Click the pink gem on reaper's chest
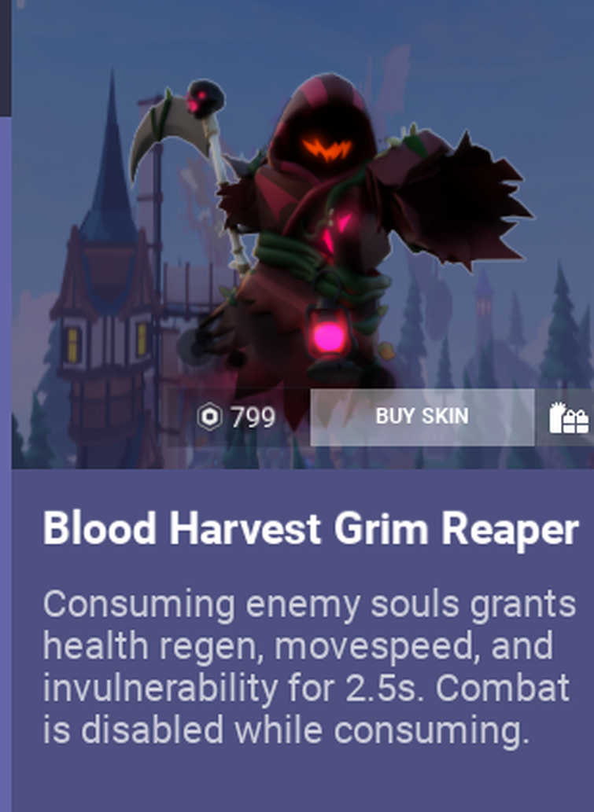The height and width of the screenshot is (812, 594). tap(335, 231)
